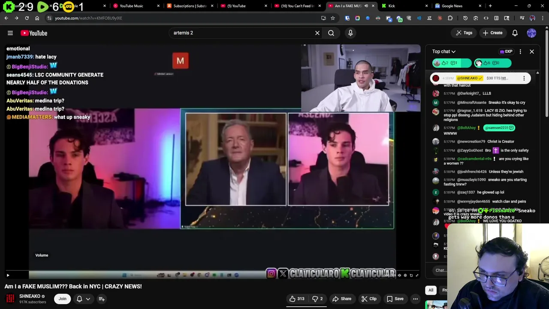Open the reading mode side panel icon
This screenshot has width=549, height=309.
click(496, 18)
